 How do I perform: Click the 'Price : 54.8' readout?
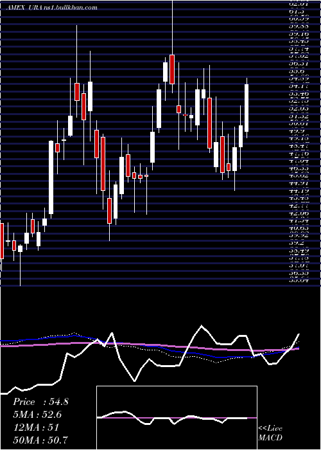click(40, 402)
